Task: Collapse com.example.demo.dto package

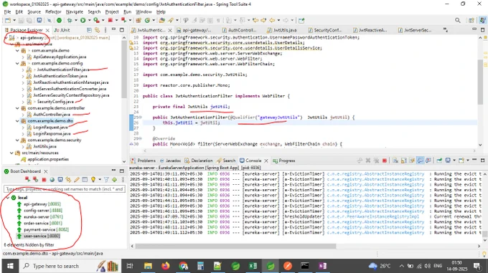Action: [x=17, y=121]
